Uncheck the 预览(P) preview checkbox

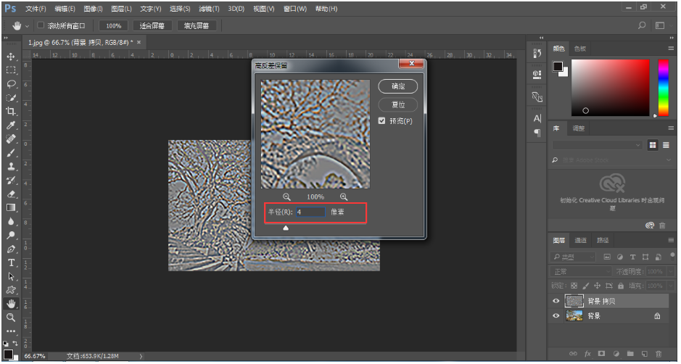coord(382,121)
